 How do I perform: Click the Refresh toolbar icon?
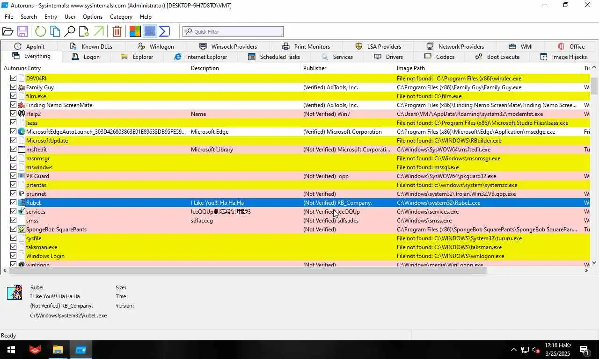(41, 31)
